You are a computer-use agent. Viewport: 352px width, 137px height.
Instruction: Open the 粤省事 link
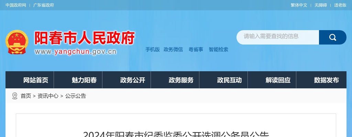tap(196, 49)
